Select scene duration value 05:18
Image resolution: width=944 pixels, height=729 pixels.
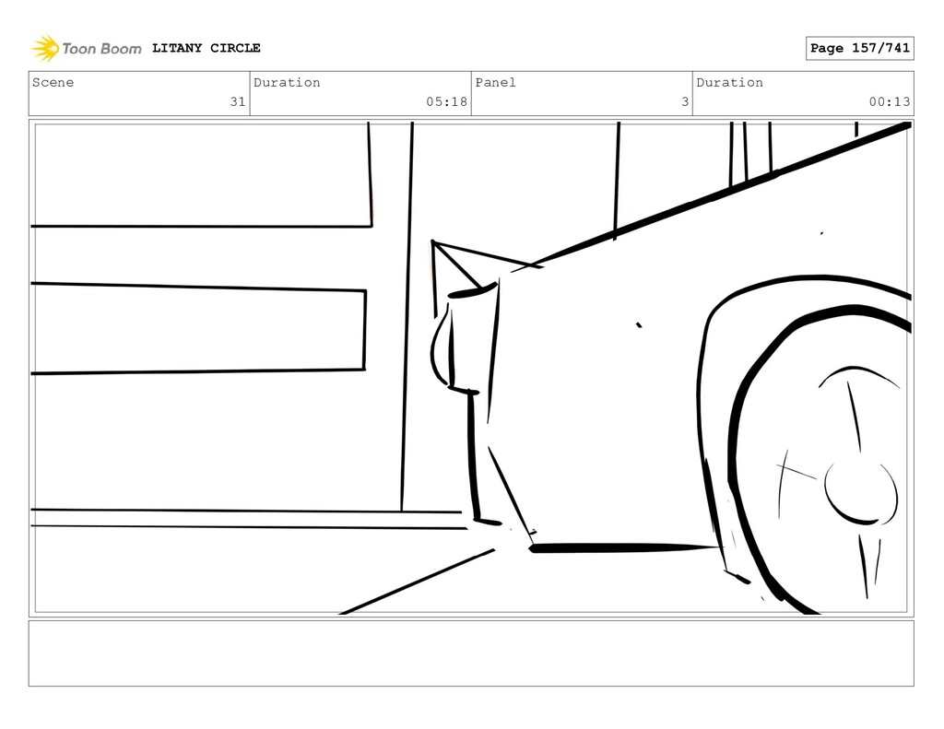(447, 101)
